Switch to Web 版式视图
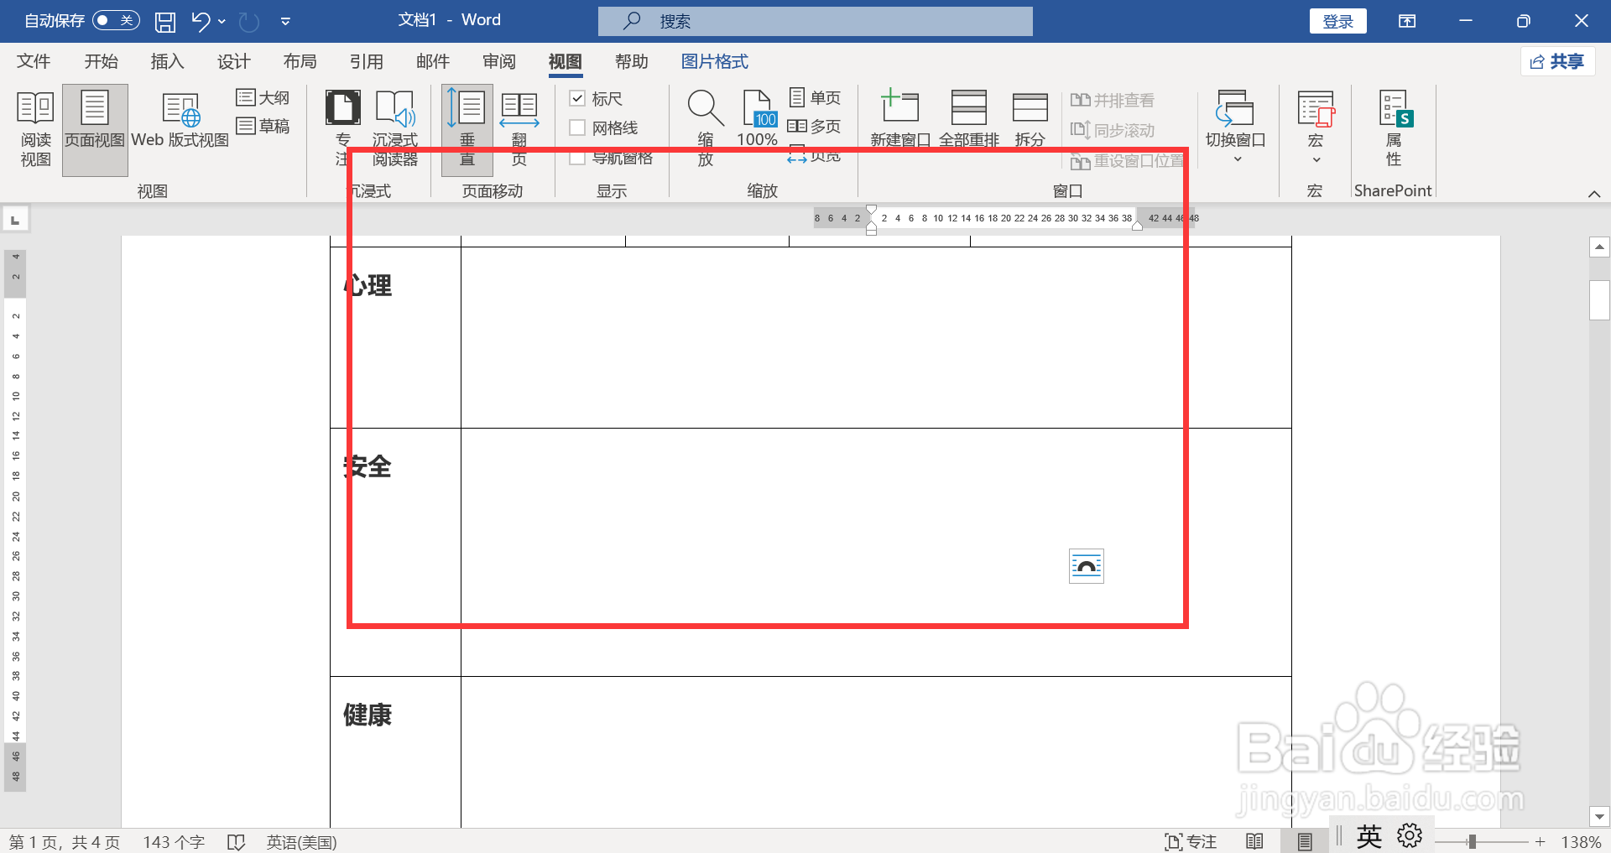The height and width of the screenshot is (853, 1611). tap(180, 120)
